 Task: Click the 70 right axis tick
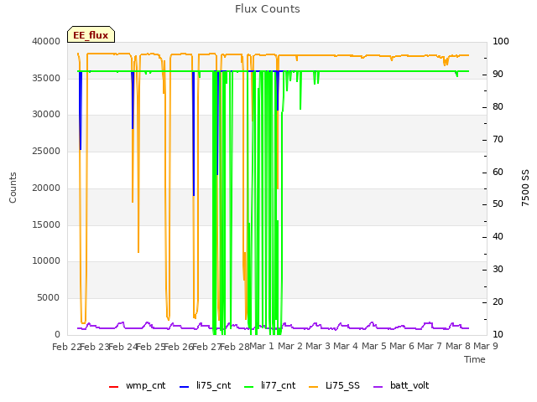tap(498, 140)
